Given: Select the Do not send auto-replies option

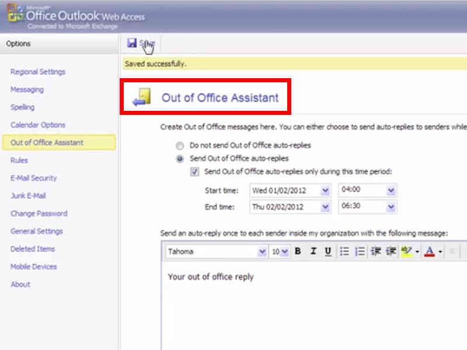Looking at the screenshot, I should [x=181, y=146].
